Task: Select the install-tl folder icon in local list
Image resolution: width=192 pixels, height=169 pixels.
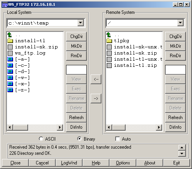Action: [x=10, y=41]
